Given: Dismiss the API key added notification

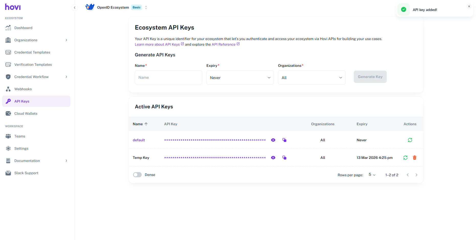Looking at the screenshot, I should 469,6.
